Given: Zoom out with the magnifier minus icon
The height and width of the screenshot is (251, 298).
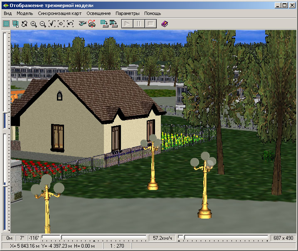Looking at the screenshot, I should click(43, 24).
